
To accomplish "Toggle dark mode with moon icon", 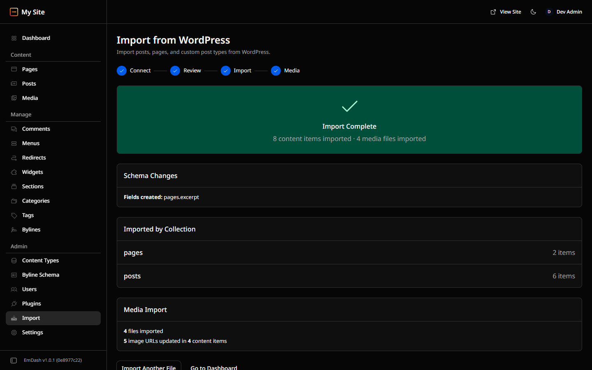I will point(533,12).
